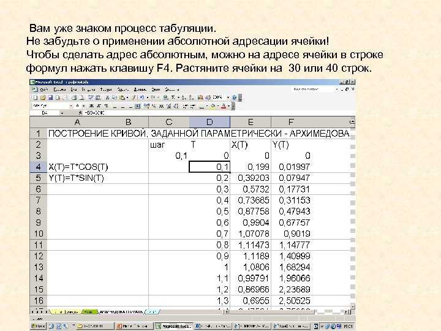Open the zoom percentage dropdown

(x=228, y=97)
